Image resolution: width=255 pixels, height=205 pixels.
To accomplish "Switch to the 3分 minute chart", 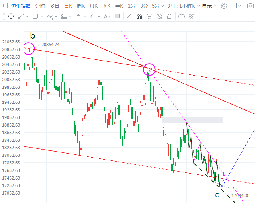I will [x=144, y=6].
